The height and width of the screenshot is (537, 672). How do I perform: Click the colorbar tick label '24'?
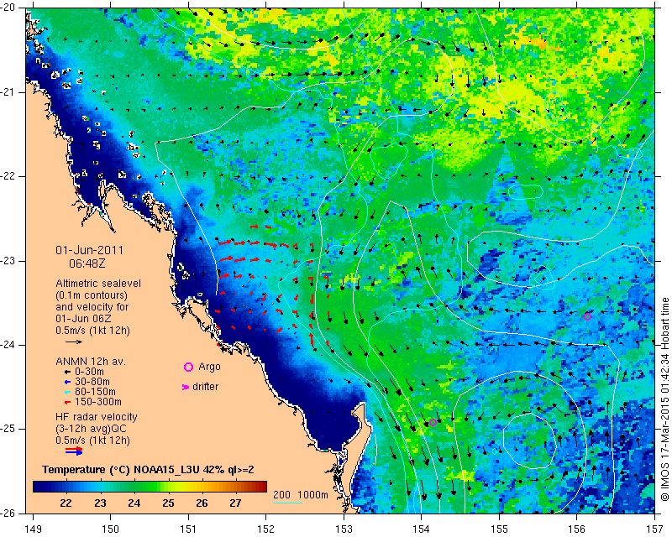tap(134, 503)
